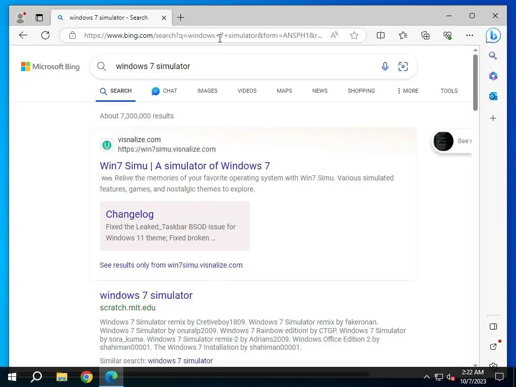516x387 pixels.
Task: Open the Collections icon
Action: (x=425, y=35)
